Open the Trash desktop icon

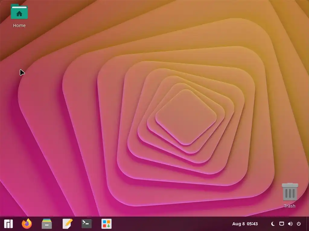point(290,192)
